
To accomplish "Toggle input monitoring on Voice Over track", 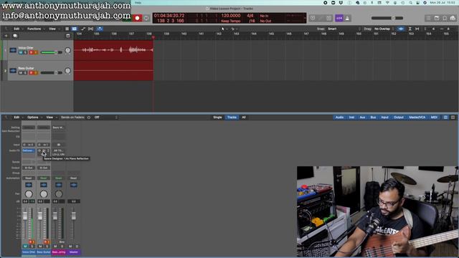I will point(36,52).
